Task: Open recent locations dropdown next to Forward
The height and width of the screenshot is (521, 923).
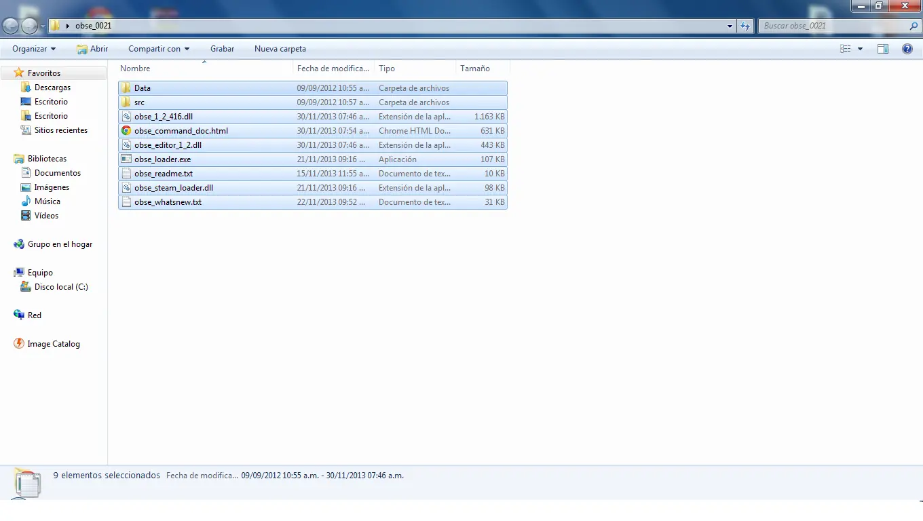Action: (x=43, y=26)
